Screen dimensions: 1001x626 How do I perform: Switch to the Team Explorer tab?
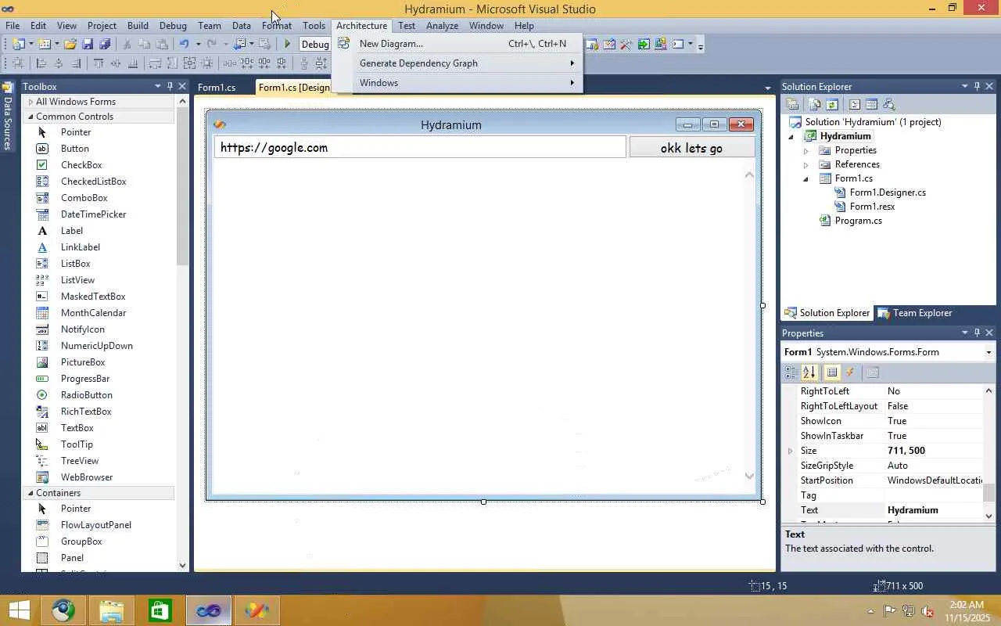coord(914,313)
